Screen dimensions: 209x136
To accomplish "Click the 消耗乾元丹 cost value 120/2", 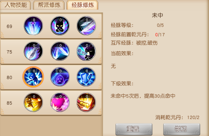I will [193, 117].
